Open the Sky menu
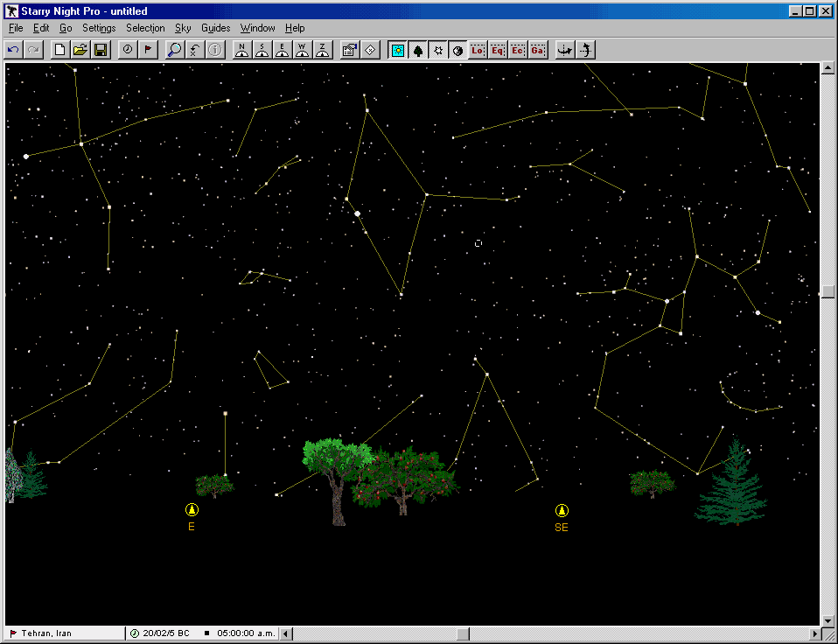 point(183,28)
